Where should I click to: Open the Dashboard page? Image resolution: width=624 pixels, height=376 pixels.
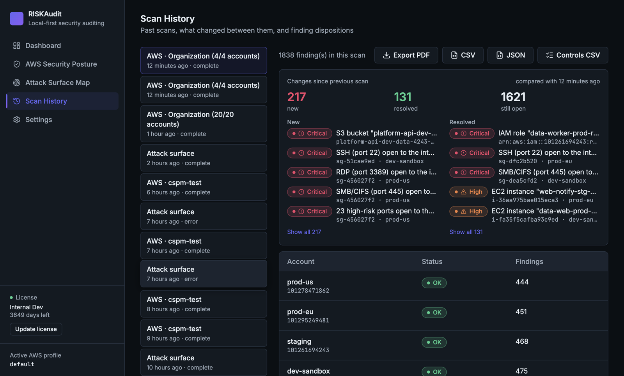pos(62,46)
